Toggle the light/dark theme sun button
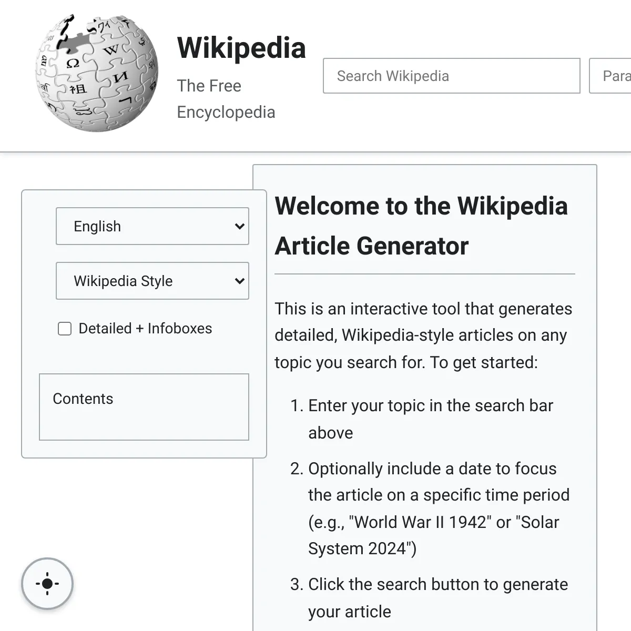Image resolution: width=631 pixels, height=631 pixels. 47,584
